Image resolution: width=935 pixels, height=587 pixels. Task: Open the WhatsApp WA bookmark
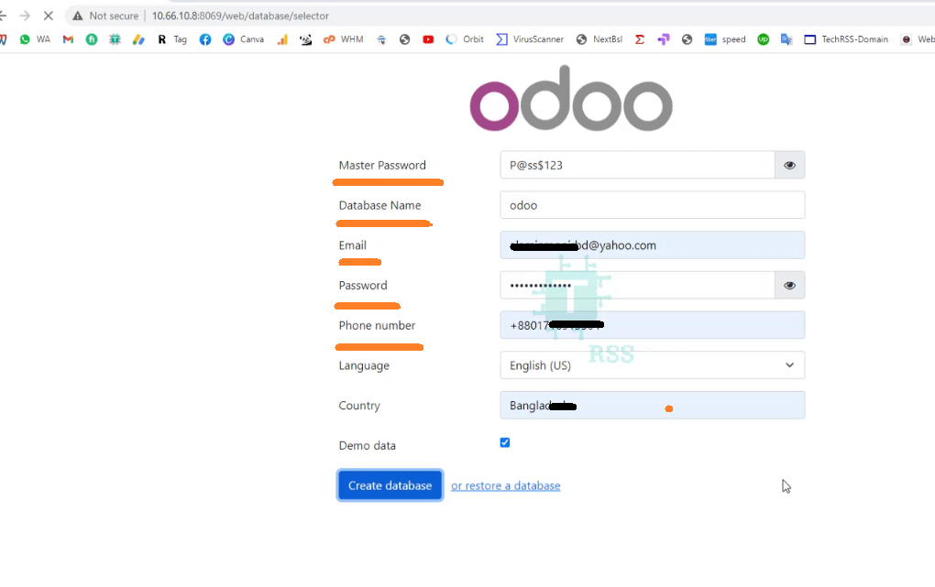34,39
